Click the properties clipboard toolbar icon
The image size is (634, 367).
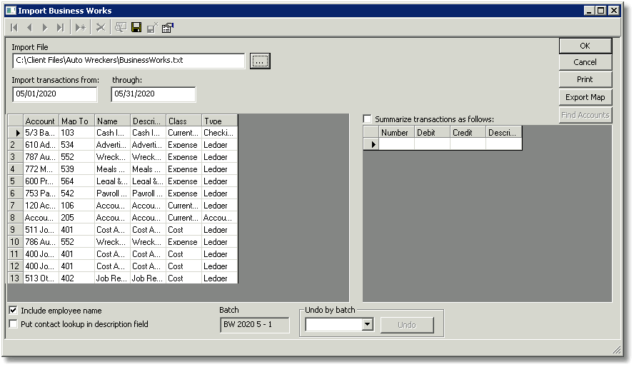coord(168,27)
